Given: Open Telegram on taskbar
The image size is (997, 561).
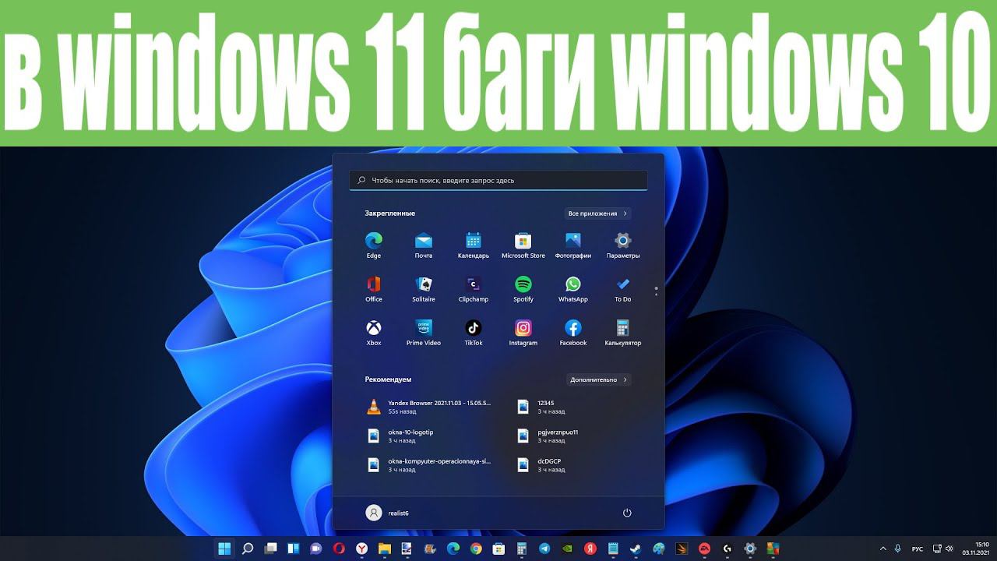Looking at the screenshot, I should point(544,549).
